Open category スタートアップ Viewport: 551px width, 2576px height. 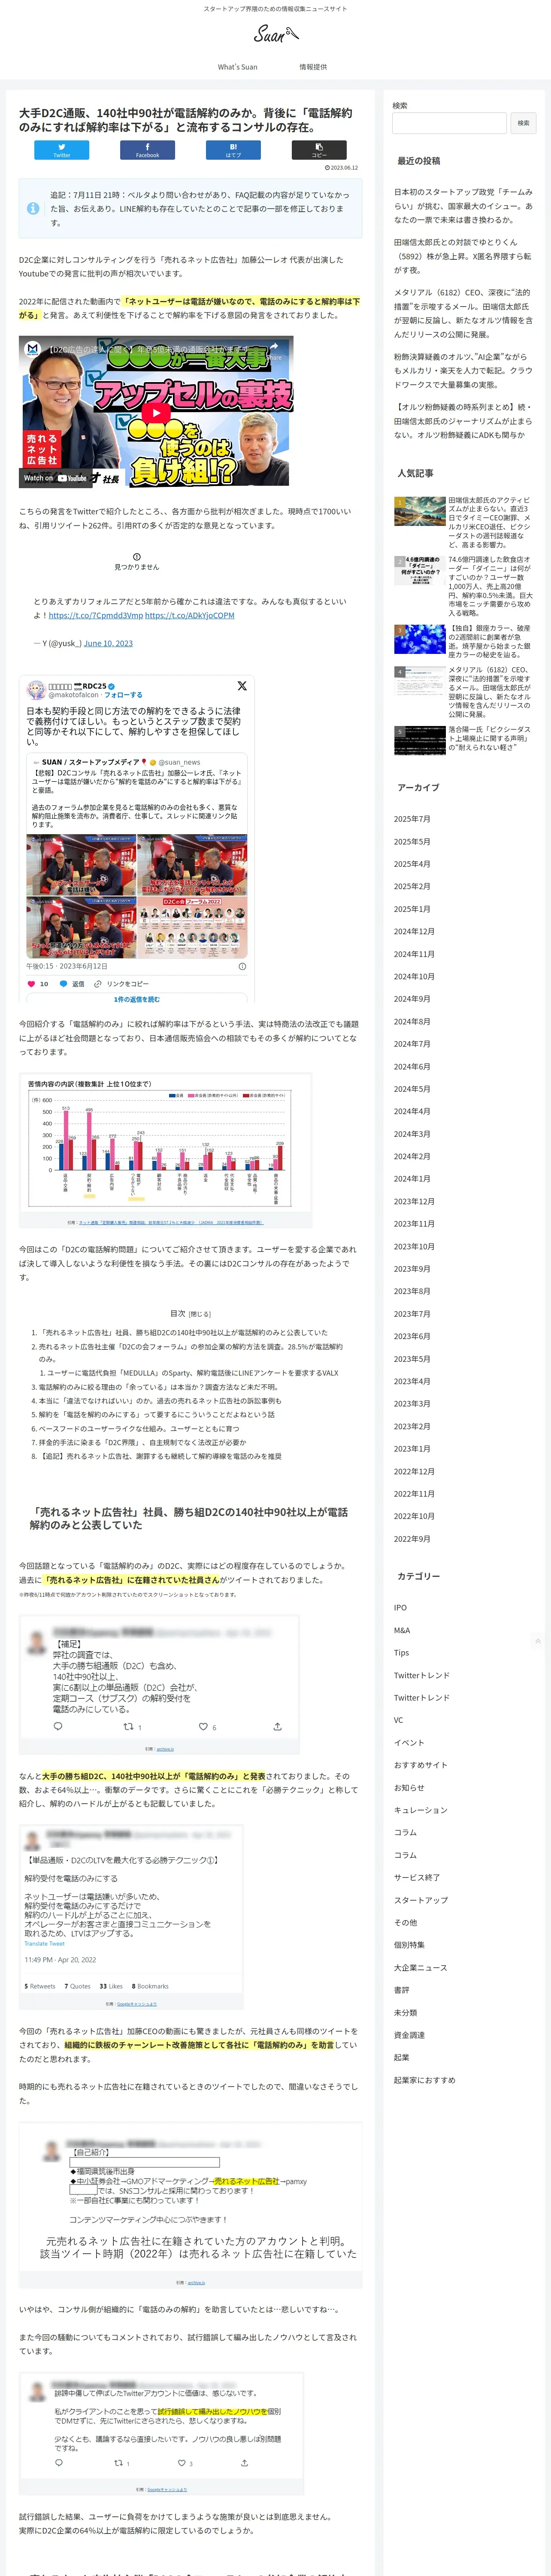pyautogui.click(x=420, y=1900)
